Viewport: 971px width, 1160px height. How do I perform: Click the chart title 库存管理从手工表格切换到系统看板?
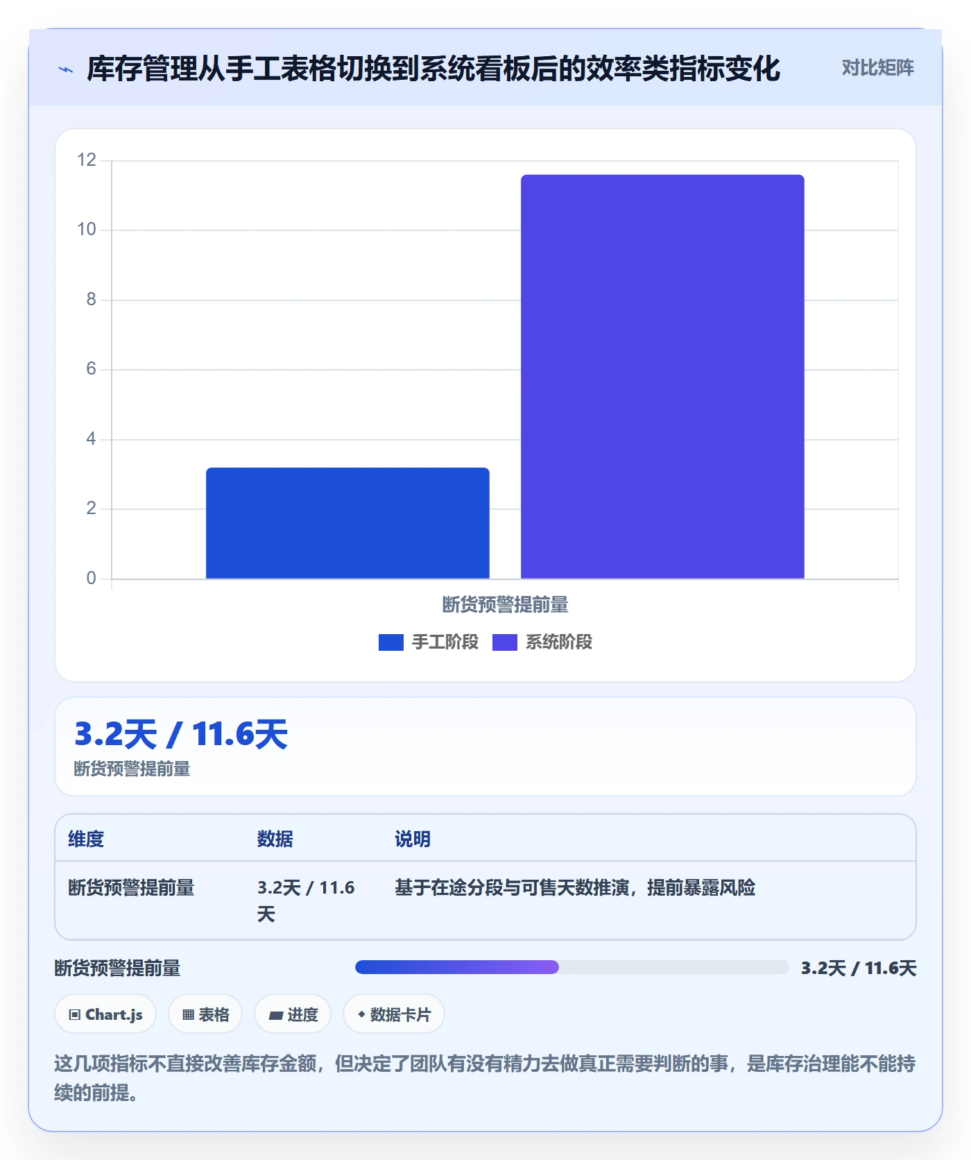(433, 69)
